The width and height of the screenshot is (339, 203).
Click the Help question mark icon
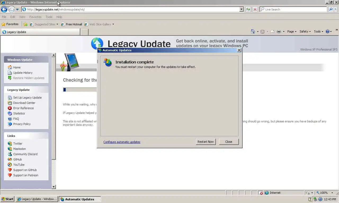(x=328, y=31)
